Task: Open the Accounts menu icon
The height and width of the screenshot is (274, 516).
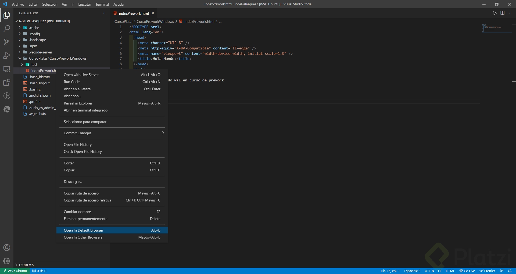Action: tap(7, 248)
